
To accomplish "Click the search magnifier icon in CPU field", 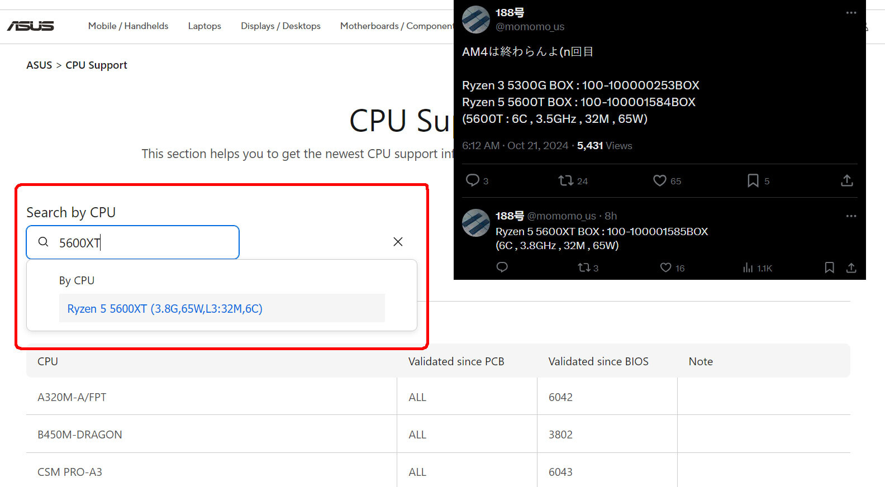I will (x=43, y=242).
